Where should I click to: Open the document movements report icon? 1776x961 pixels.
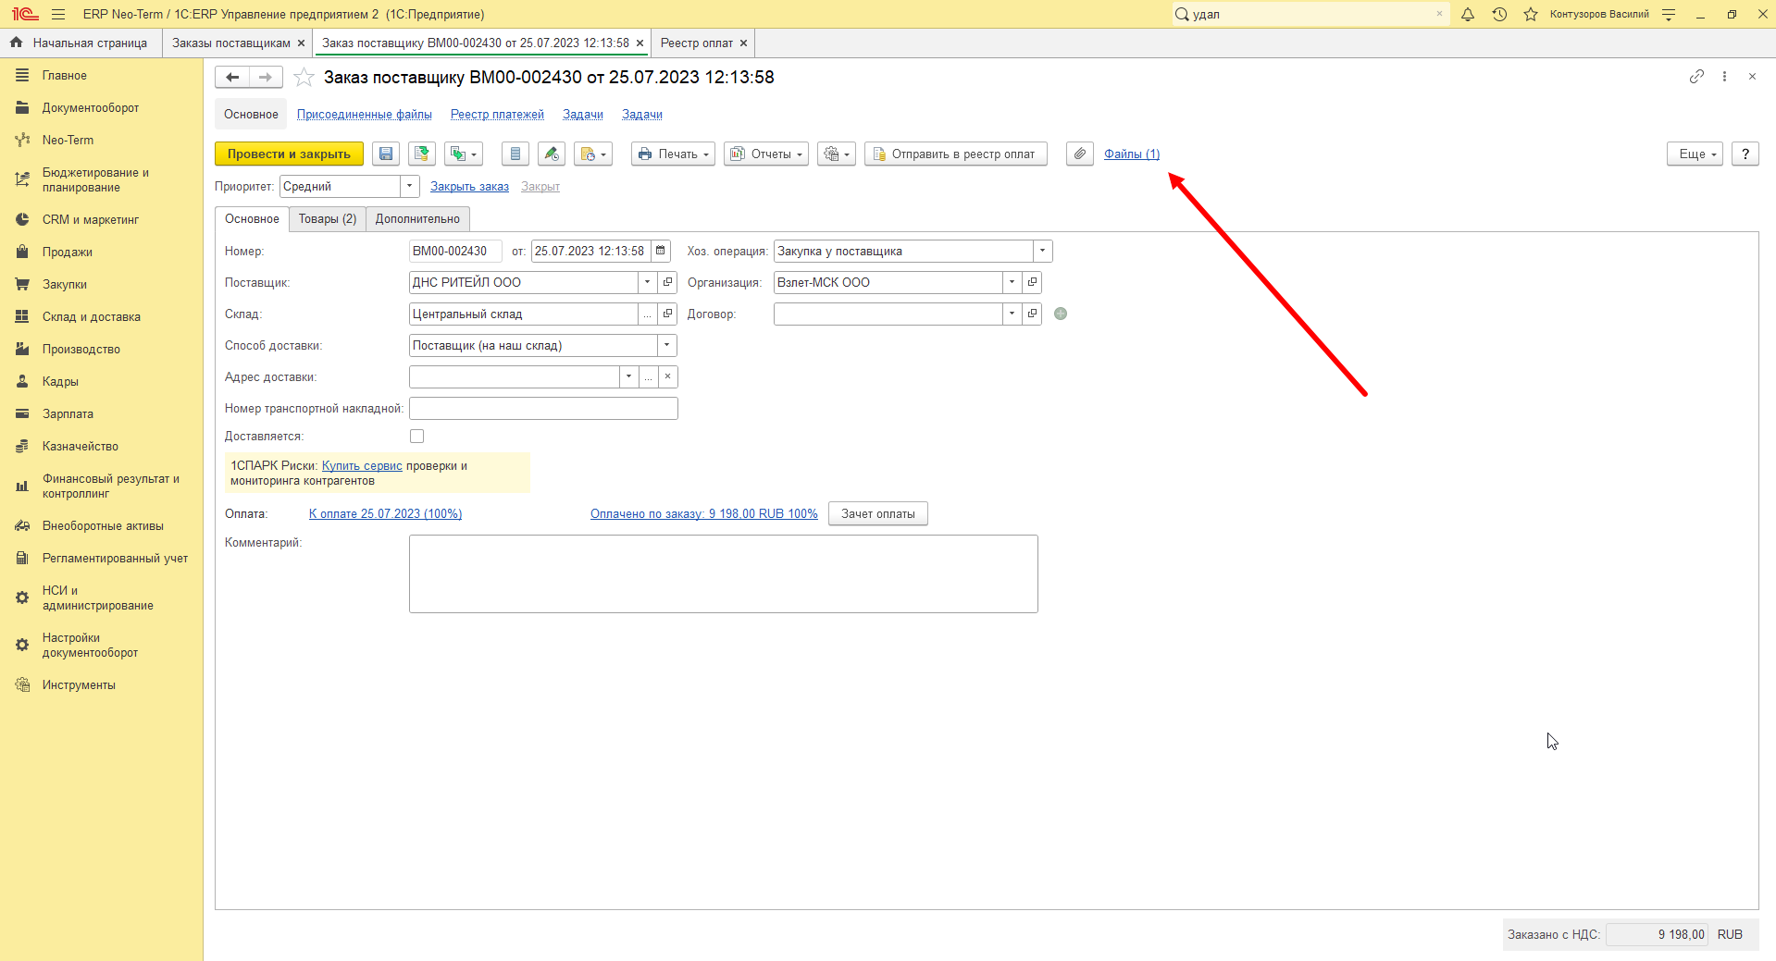point(515,154)
